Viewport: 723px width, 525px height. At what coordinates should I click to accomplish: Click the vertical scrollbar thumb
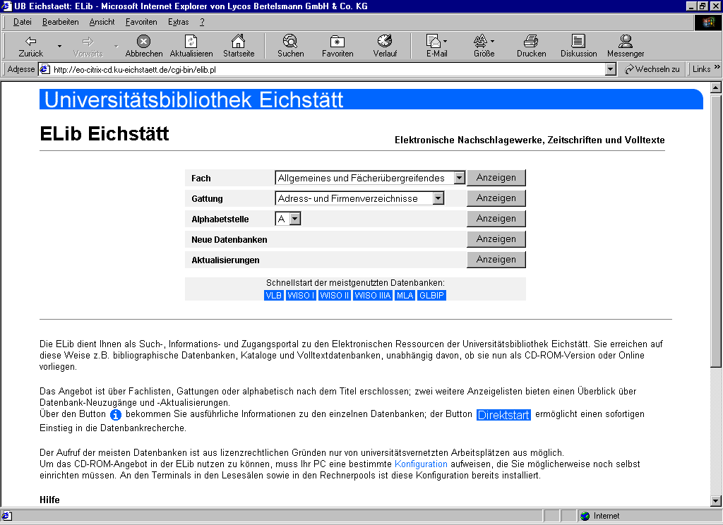pyautogui.click(x=716, y=231)
